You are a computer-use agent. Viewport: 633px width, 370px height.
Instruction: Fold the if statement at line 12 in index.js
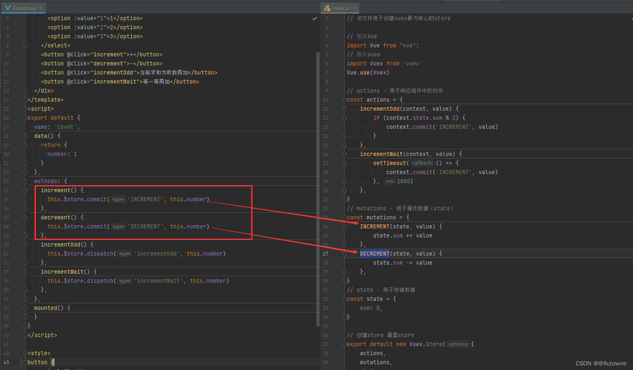tap(345, 118)
